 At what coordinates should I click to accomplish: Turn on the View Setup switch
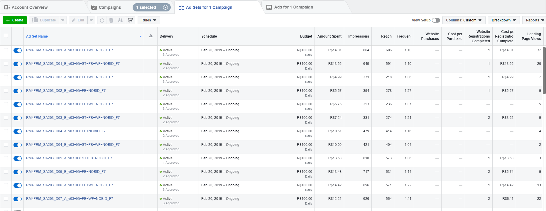point(436,20)
